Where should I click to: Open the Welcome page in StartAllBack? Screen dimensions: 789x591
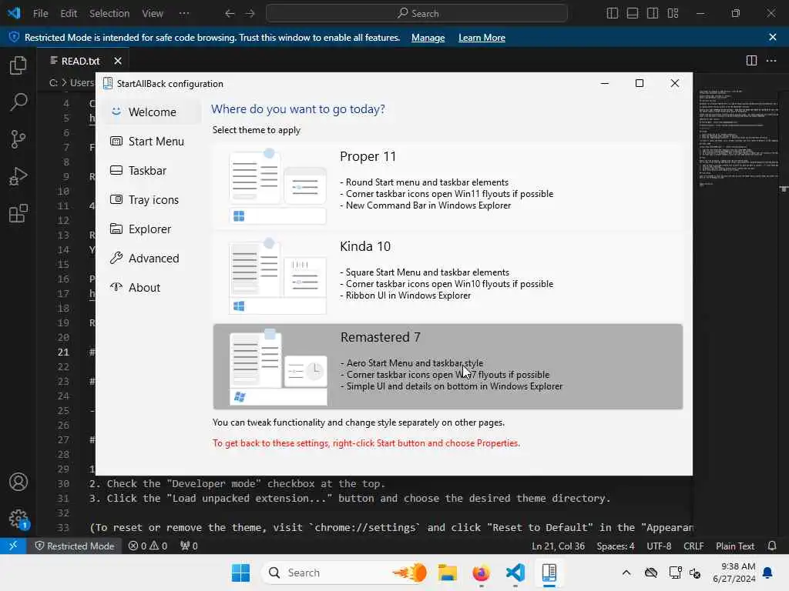153,112
